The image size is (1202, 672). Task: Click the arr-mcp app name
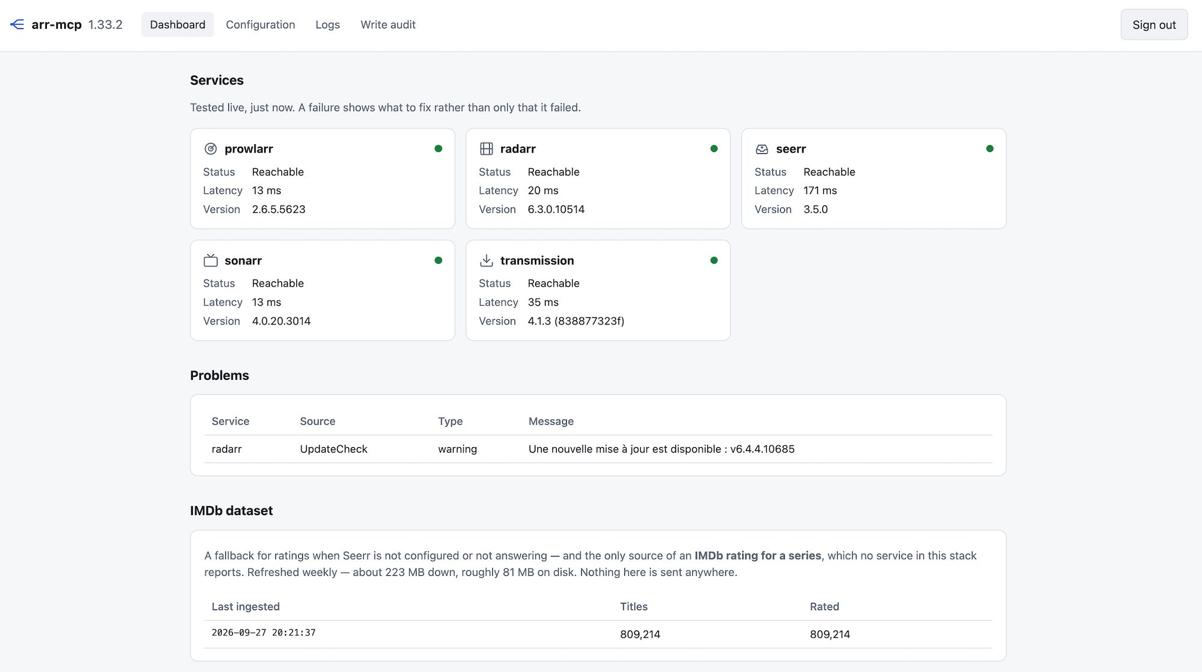[x=56, y=25]
